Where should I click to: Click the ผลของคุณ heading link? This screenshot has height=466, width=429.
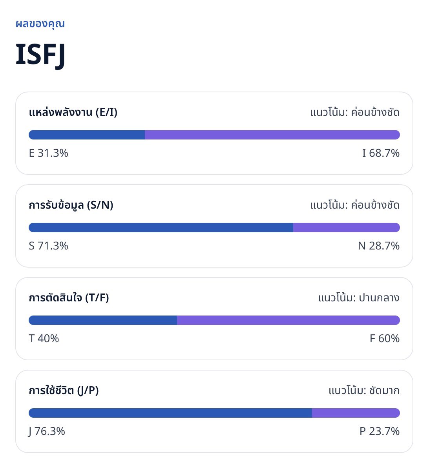40,24
